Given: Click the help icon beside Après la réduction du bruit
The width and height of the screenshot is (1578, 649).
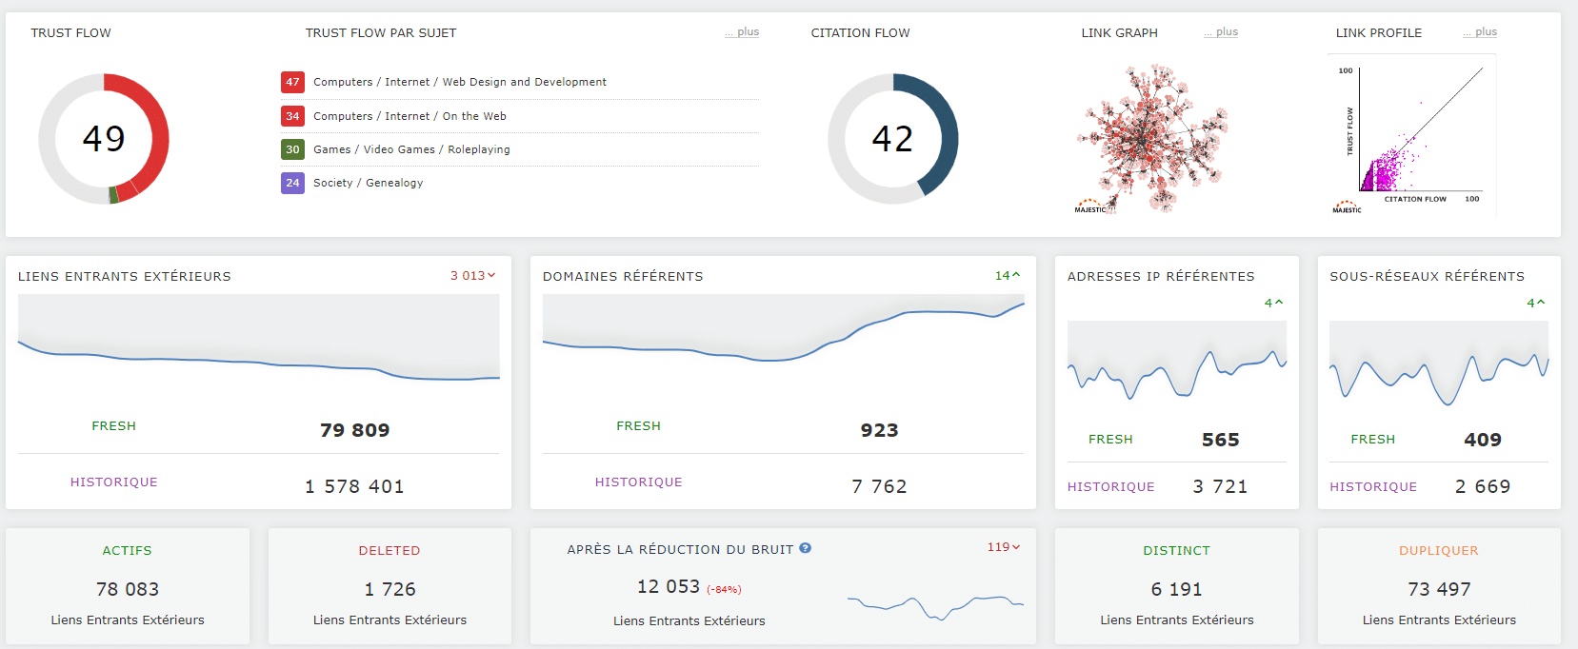Looking at the screenshot, I should coord(805,548).
